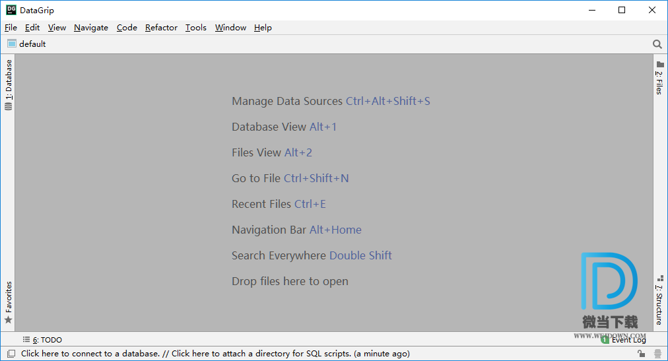Click the Search Everywhere magnifier icon

pos(657,44)
